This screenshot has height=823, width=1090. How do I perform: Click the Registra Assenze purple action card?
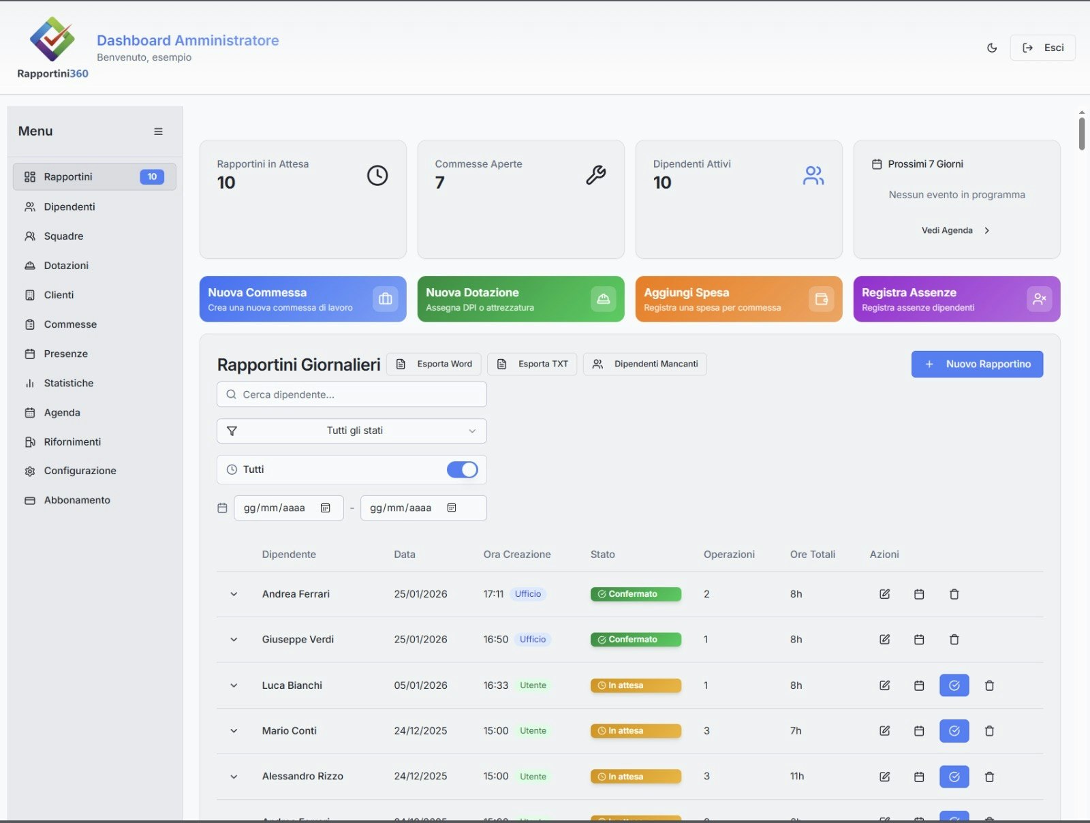pyautogui.click(x=956, y=298)
